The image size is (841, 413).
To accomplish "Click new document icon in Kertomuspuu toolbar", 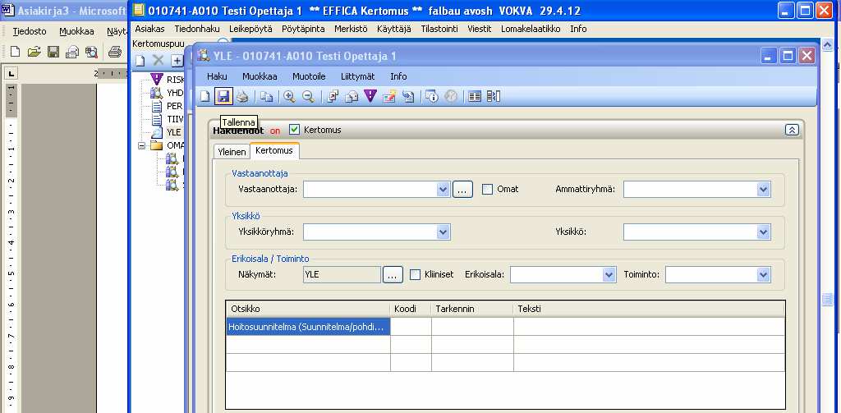I will pyautogui.click(x=140, y=61).
